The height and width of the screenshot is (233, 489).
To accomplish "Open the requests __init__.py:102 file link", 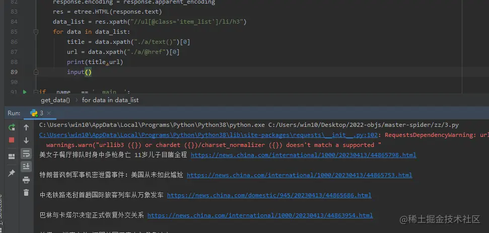I will click(x=208, y=135).
